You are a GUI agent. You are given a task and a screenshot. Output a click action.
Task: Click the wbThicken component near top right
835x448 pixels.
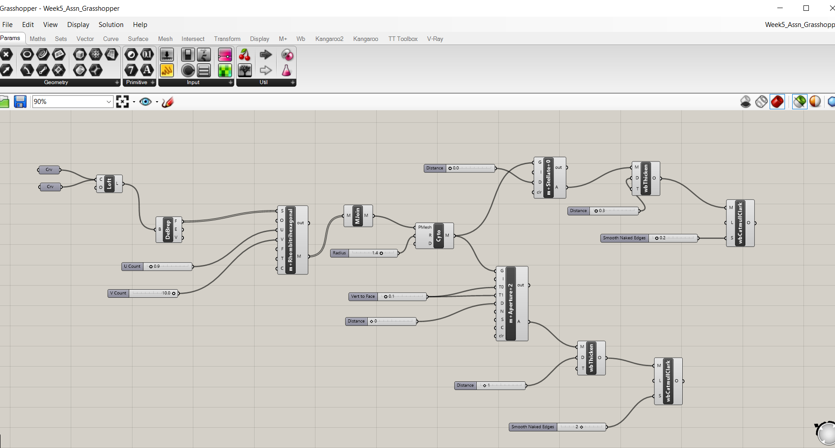[x=646, y=178]
